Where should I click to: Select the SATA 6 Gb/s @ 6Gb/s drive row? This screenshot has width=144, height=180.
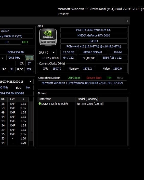(82, 104)
